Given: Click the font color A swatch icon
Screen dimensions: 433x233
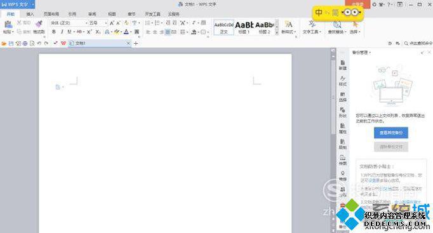Looking at the screenshot, I should coord(126,32).
